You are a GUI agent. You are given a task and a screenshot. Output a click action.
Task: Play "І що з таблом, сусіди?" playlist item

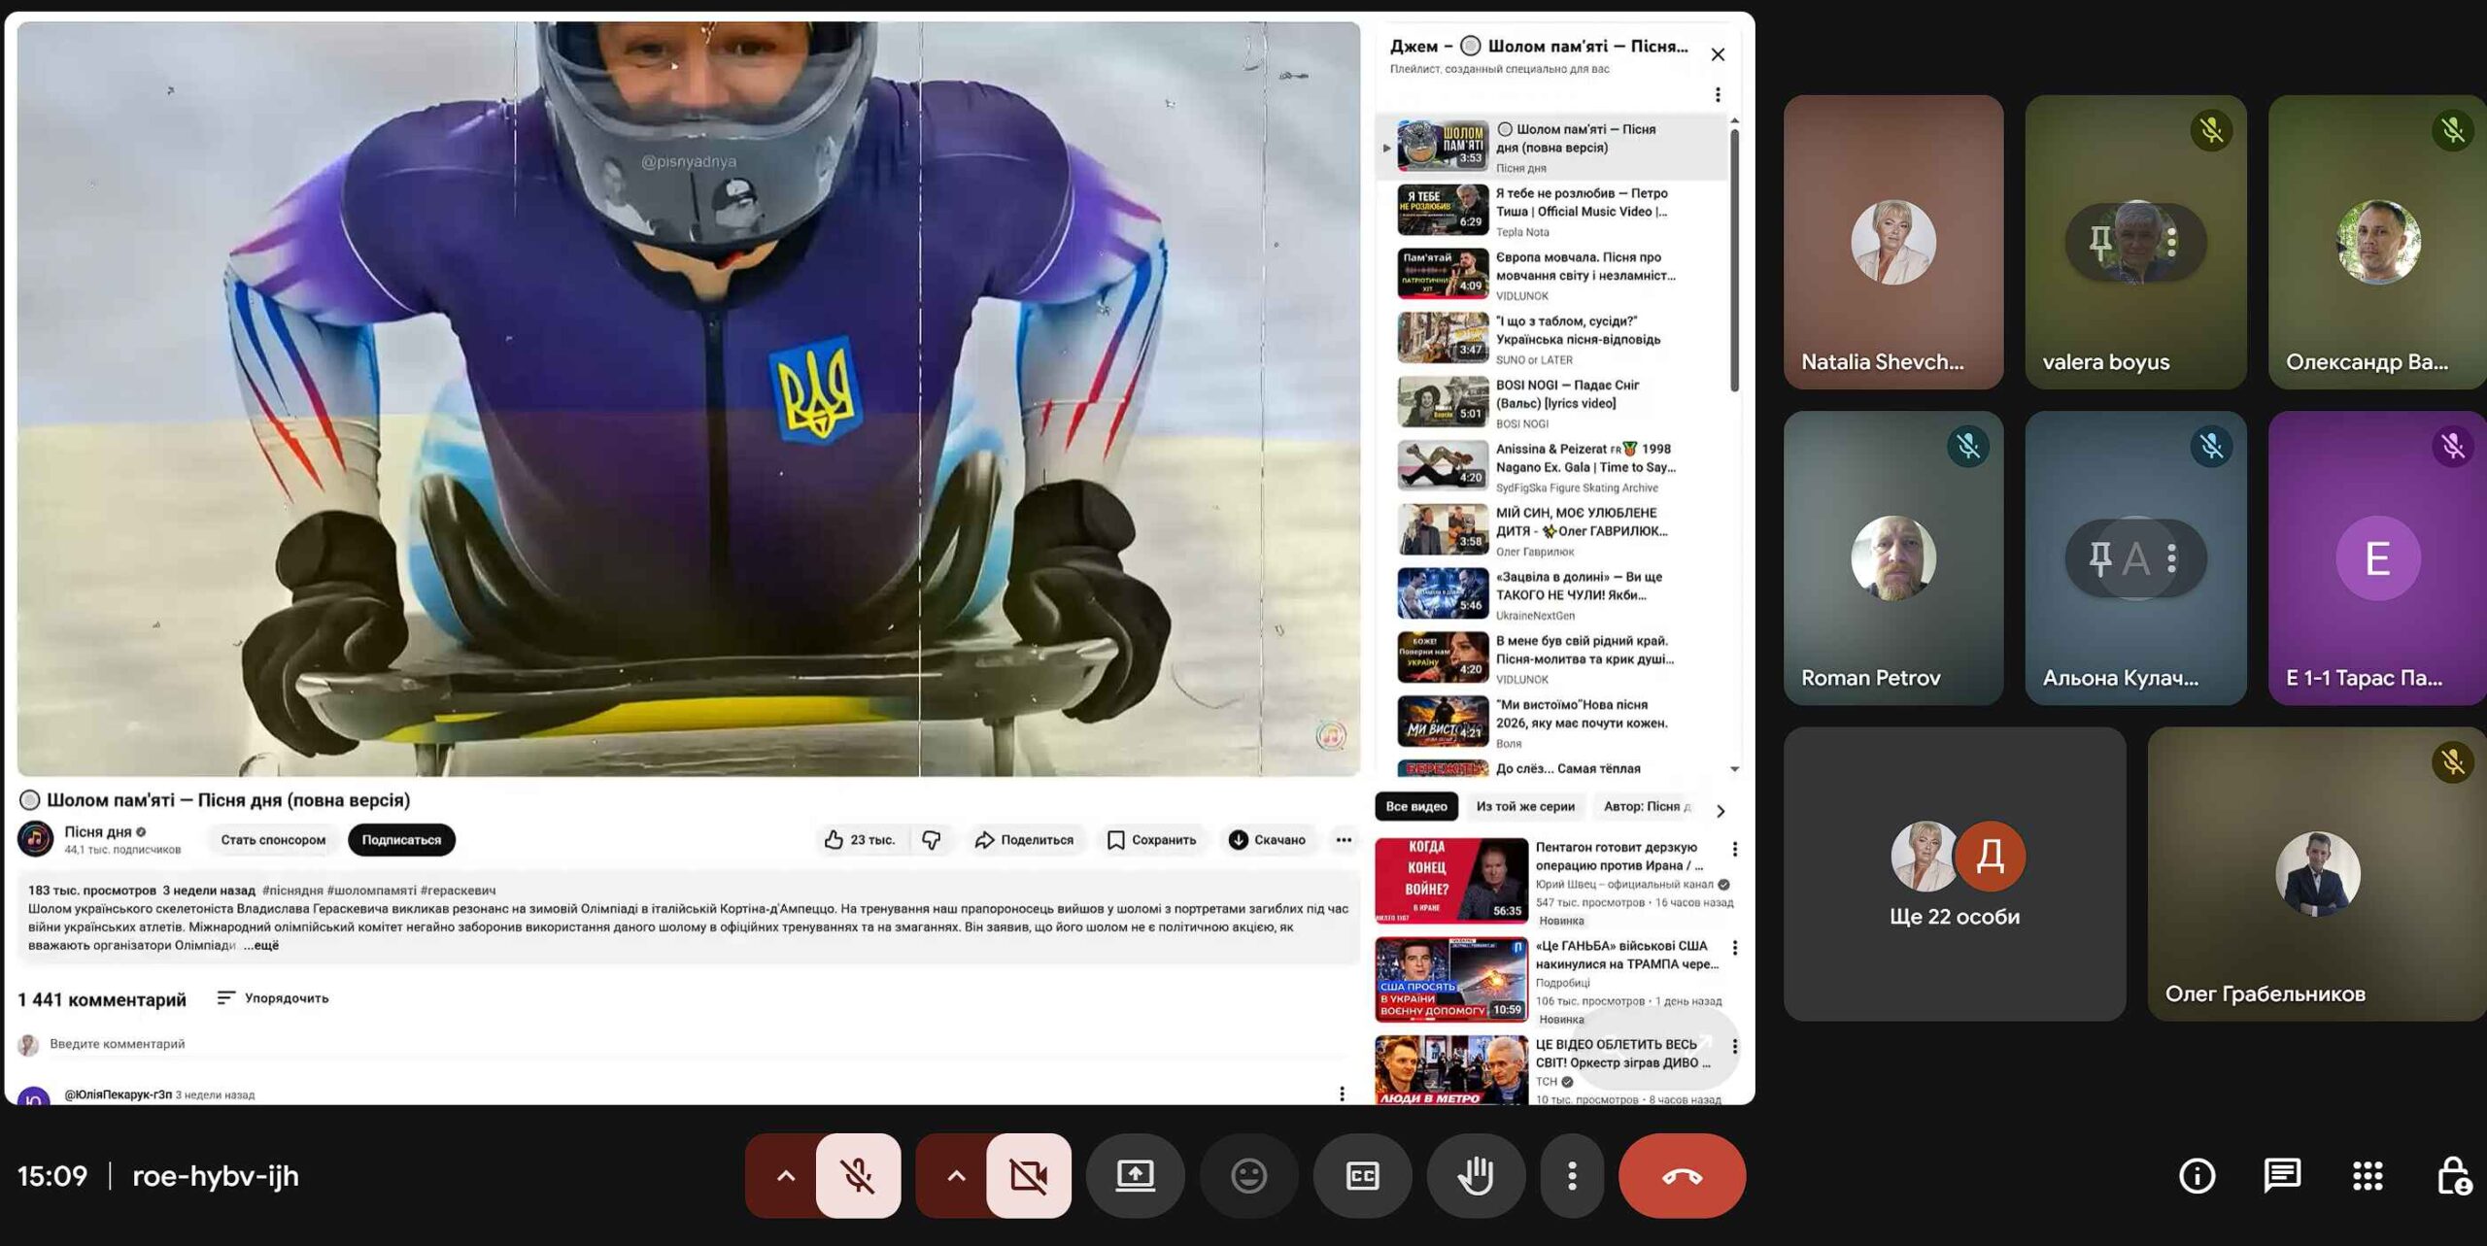coord(1551,339)
